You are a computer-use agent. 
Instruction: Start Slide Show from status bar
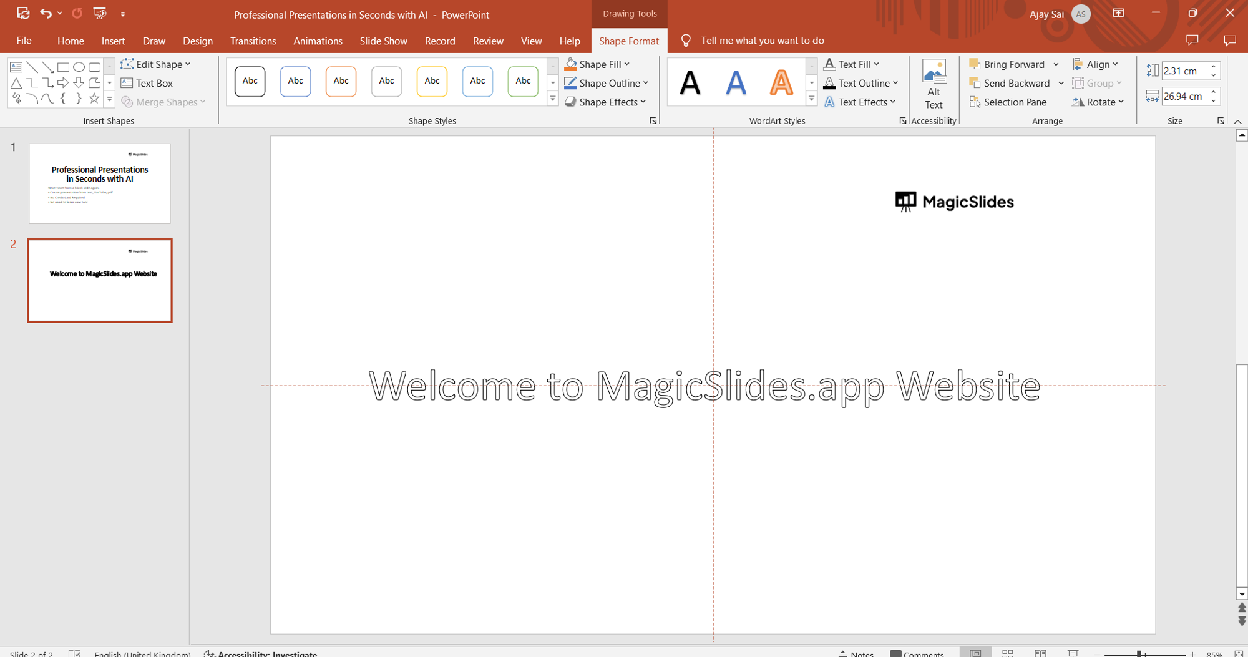pos(1073,653)
